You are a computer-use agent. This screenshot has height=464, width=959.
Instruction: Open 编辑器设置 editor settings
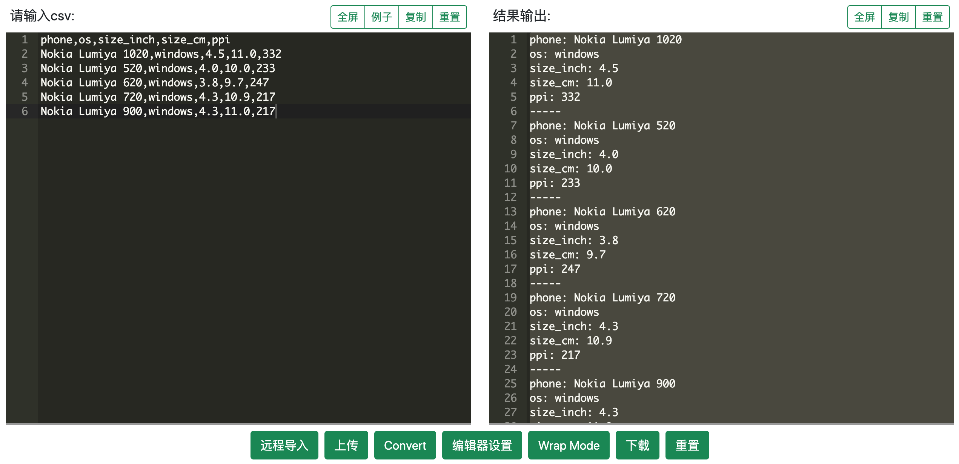482,446
